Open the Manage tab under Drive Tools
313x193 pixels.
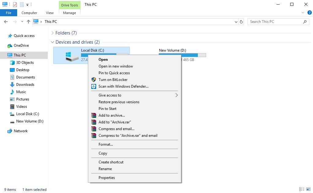tap(69, 13)
